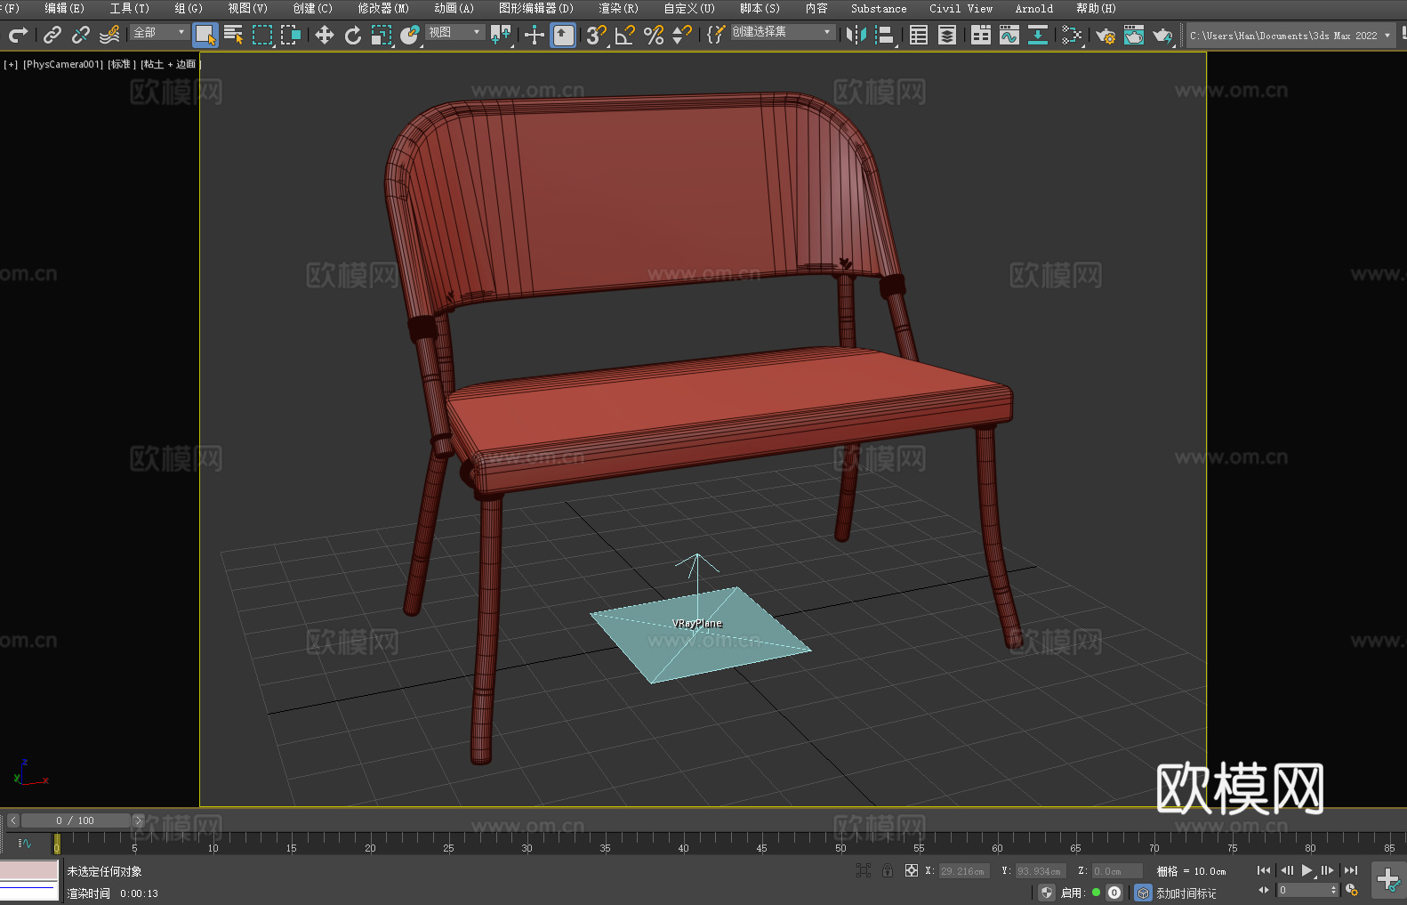Click Use Pivot Point Center icon
The width and height of the screenshot is (1407, 905).
tap(501, 35)
